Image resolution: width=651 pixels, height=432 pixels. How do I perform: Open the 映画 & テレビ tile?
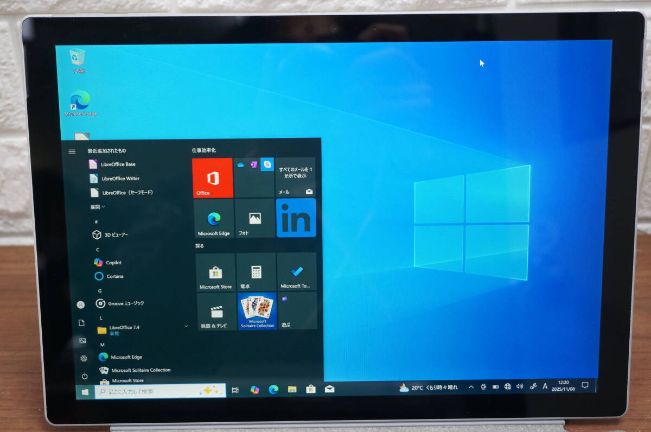[x=217, y=312]
